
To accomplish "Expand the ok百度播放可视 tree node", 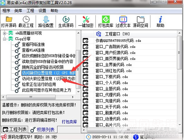I will (x=5, y=33).
